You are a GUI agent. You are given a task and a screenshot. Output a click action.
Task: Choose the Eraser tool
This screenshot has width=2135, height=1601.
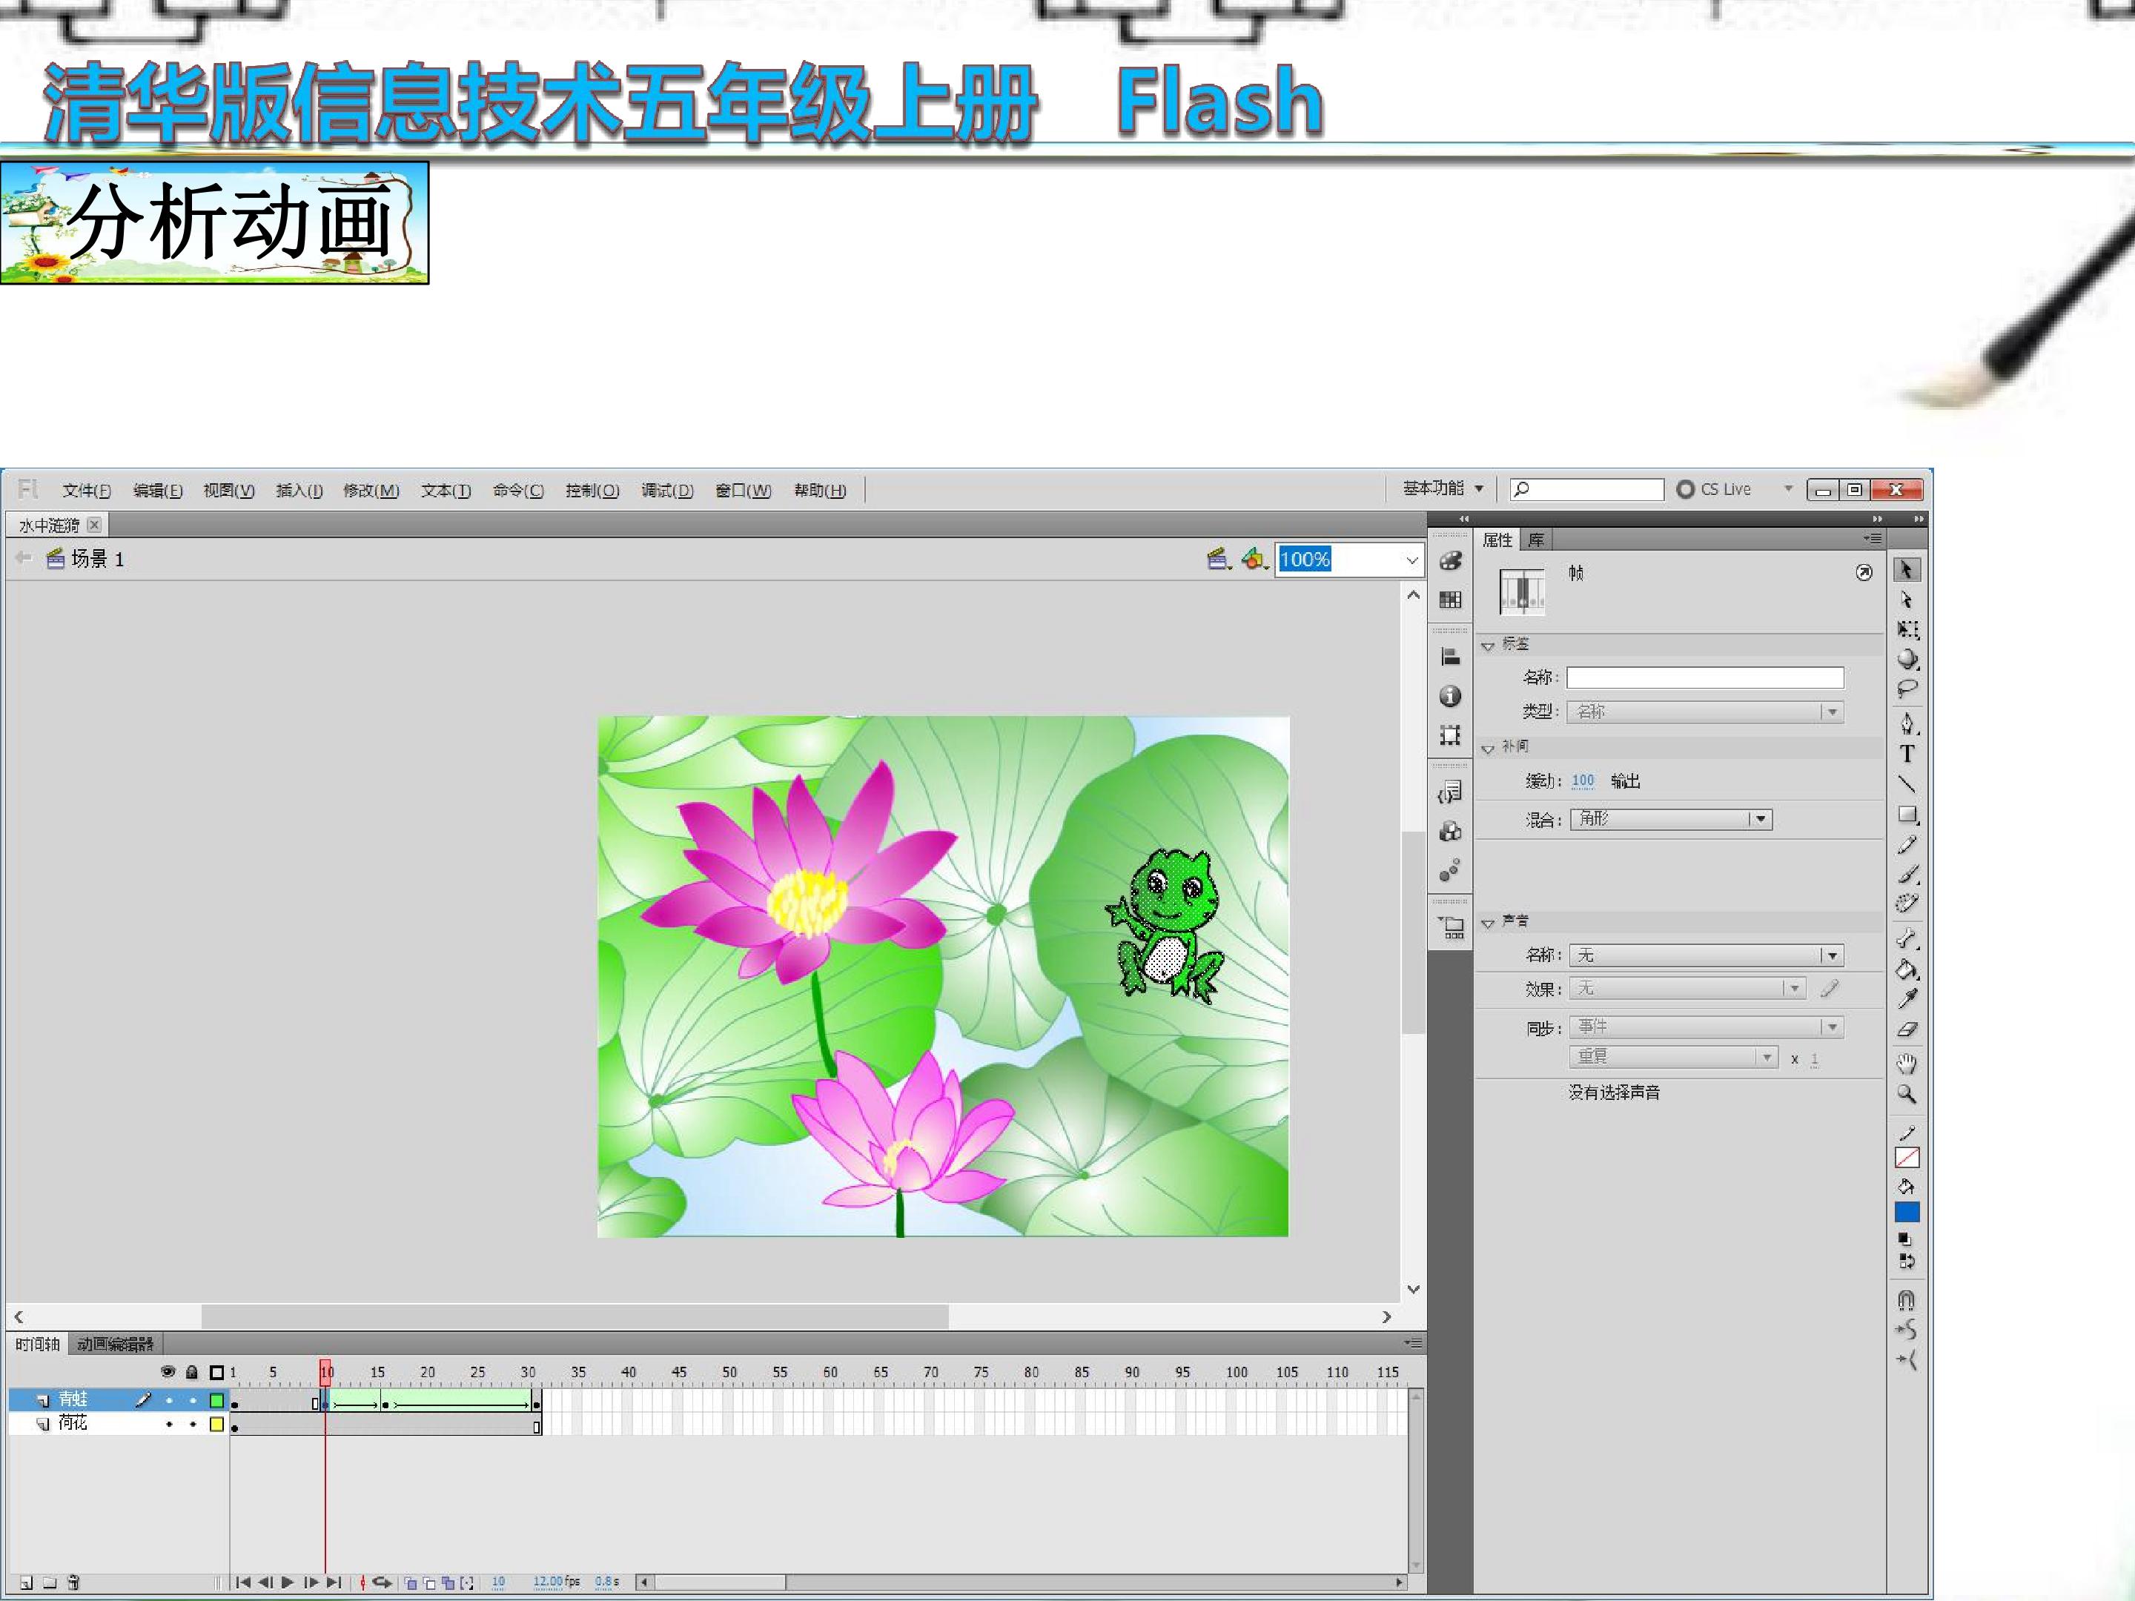(1906, 1030)
